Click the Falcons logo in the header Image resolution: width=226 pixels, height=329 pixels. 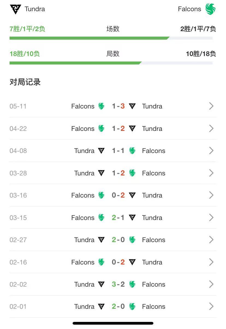(210, 9)
